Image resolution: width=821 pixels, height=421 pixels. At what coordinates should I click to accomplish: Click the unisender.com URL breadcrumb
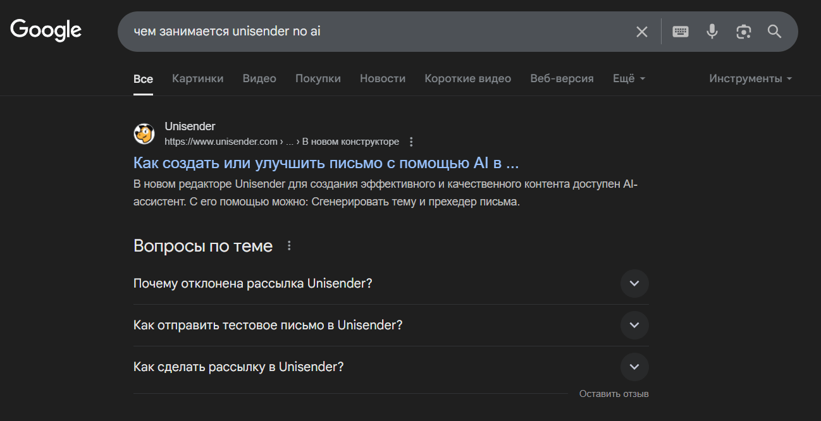[x=282, y=142]
